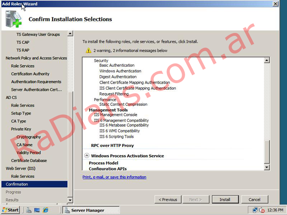Click the network status tray icon
287x215 pixels.
pos(255,210)
